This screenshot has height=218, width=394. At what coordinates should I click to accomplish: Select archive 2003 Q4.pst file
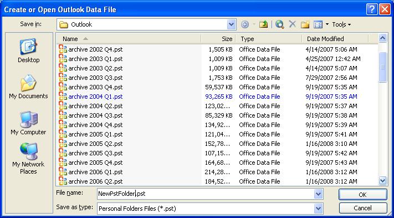coord(95,87)
